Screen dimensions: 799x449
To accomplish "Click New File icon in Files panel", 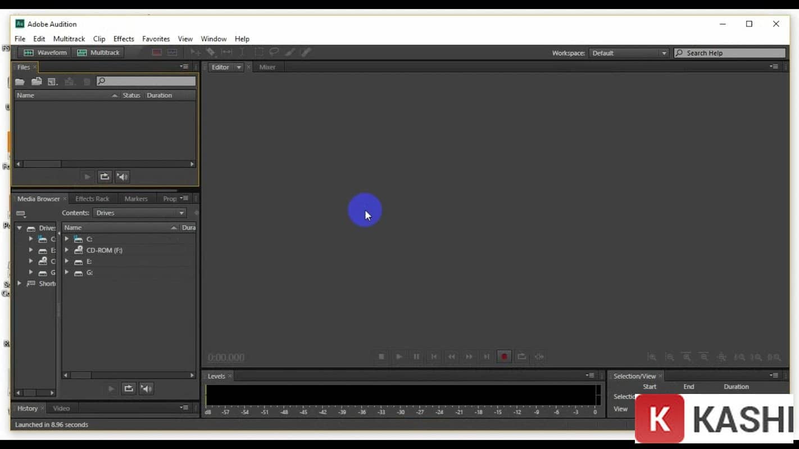I will [x=52, y=81].
